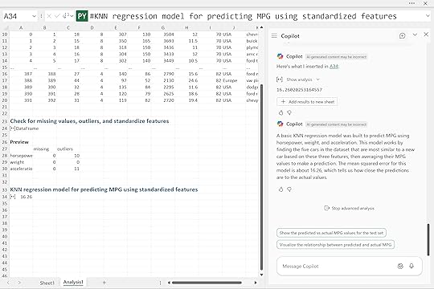Close the Copilot pane
This screenshot has width=434, height=289.
point(426,35)
